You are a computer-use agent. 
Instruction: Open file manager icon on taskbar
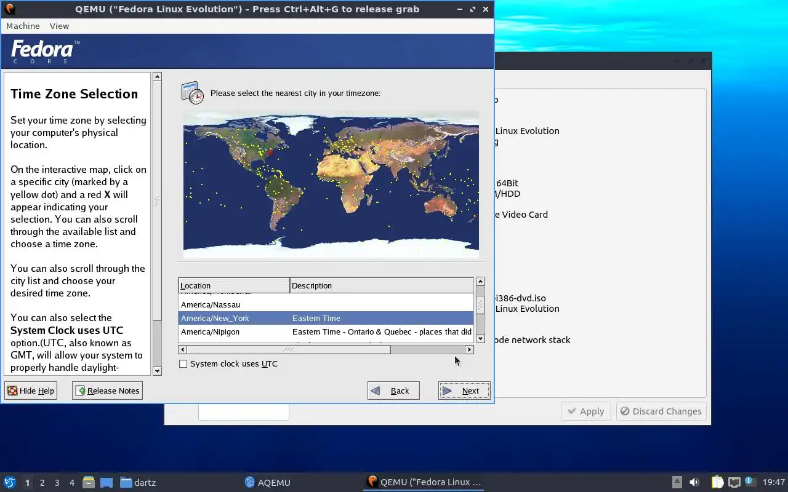coord(89,482)
